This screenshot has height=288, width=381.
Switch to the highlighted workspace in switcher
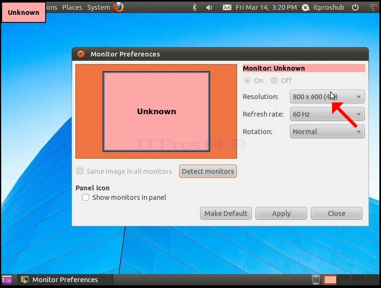pos(330,280)
